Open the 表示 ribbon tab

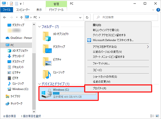click(39, 10)
